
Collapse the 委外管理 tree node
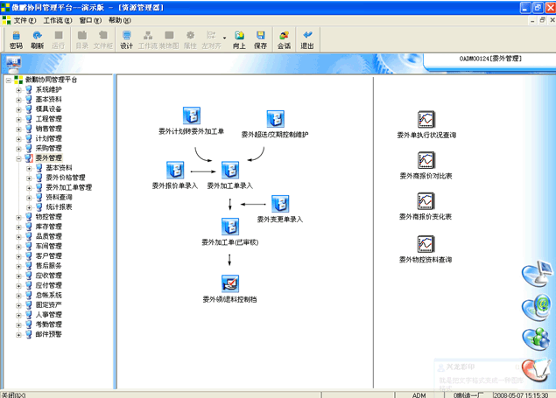(18, 157)
